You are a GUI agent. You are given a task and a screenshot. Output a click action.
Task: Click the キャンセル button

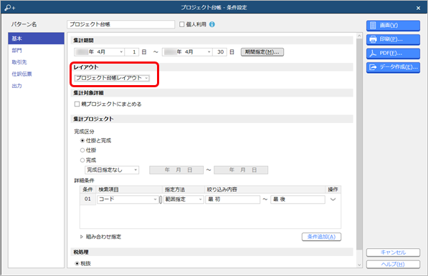[x=393, y=252]
